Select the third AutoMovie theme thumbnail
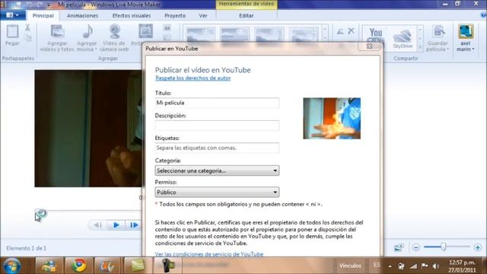 (x=269, y=33)
